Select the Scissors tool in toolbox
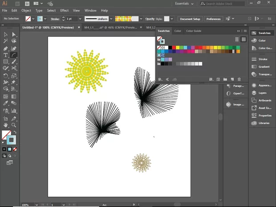 click(x=14, y=69)
